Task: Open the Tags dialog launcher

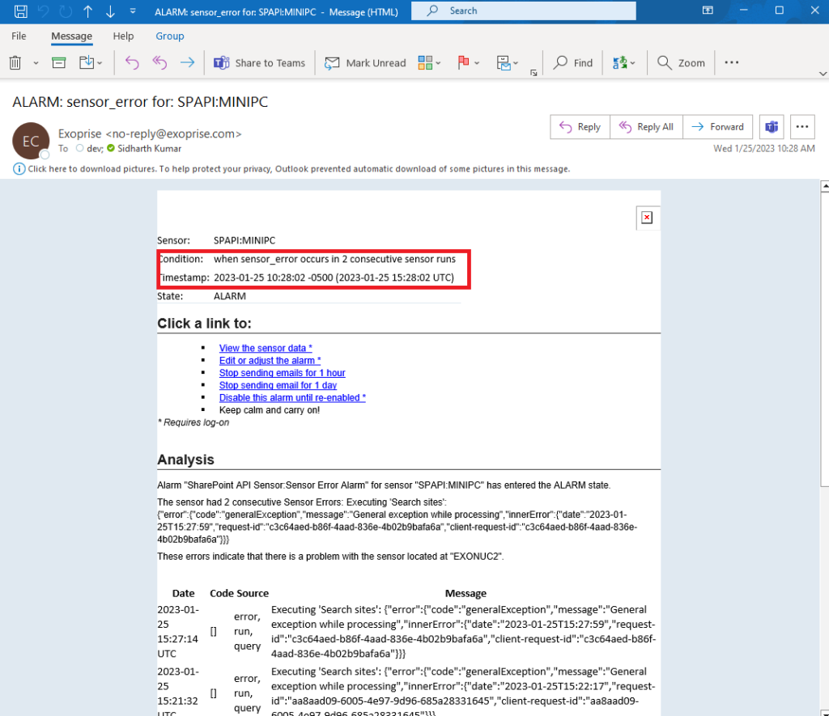Action: pos(534,73)
